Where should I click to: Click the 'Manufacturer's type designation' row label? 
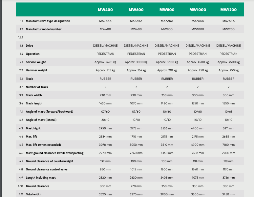pos(48,21)
